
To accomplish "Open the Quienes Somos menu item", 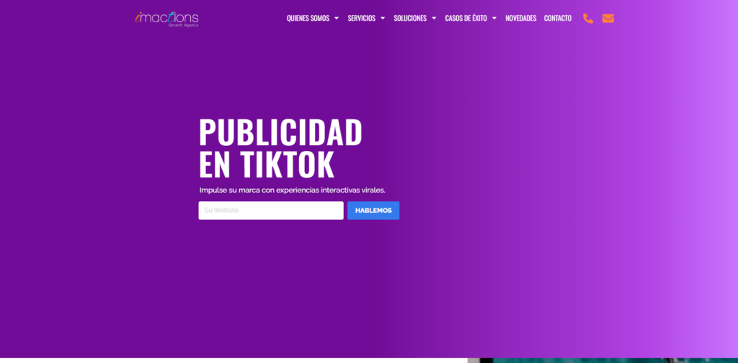I will click(x=308, y=19).
